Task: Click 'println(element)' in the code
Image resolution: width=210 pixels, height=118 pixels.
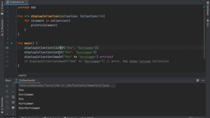Action: pyautogui.click(x=44, y=25)
